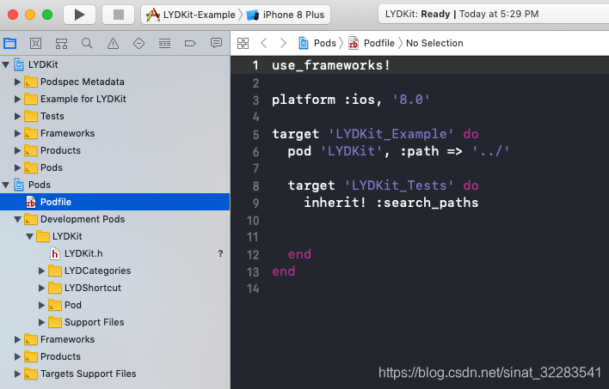Select the Example for LYDKit folder
This screenshot has height=389, width=609.
pos(115,99)
